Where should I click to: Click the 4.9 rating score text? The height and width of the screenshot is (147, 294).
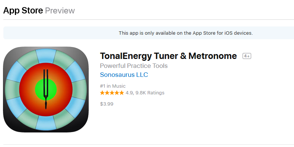[129, 93]
